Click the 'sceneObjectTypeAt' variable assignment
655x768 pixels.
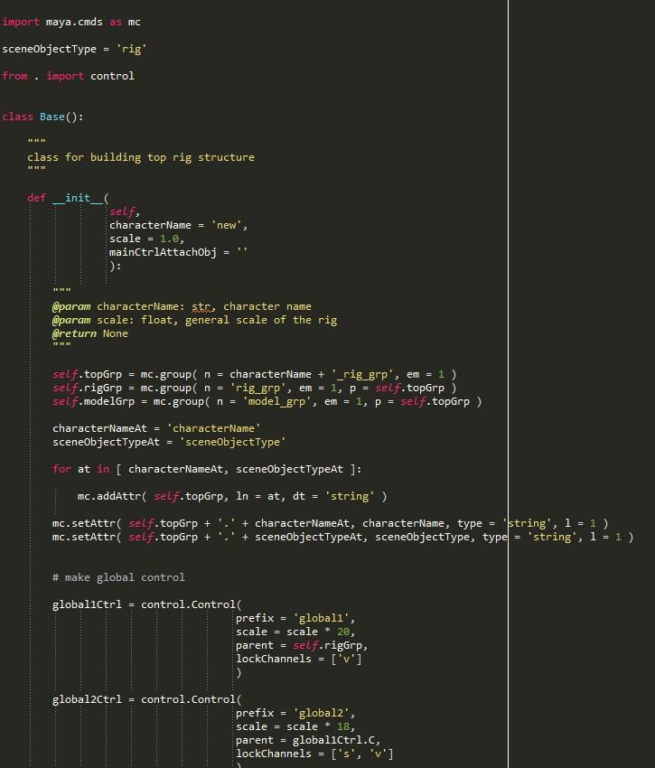tap(106, 442)
